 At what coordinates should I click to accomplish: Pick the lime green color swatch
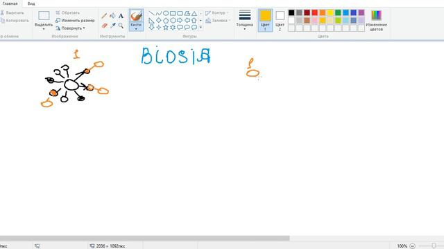[338, 20]
